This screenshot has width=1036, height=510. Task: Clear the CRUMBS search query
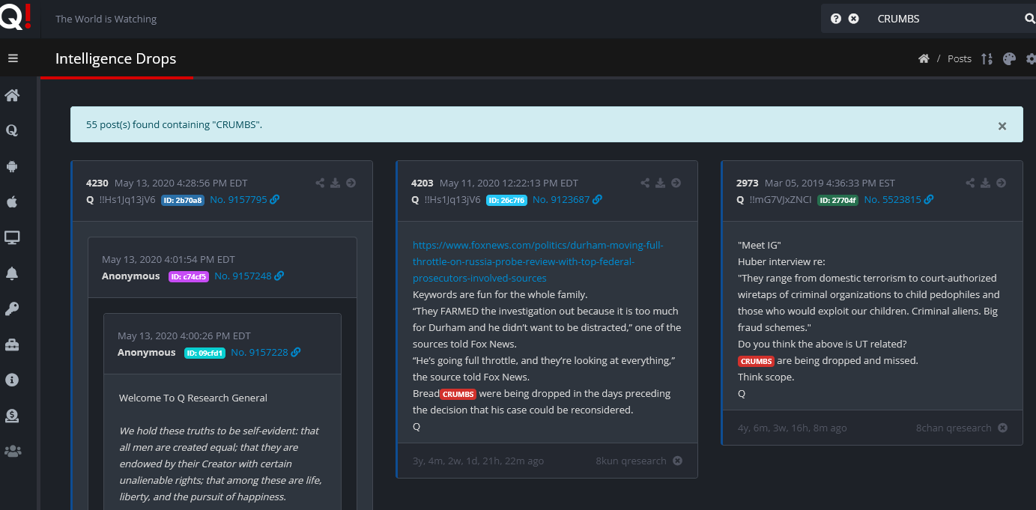(853, 19)
